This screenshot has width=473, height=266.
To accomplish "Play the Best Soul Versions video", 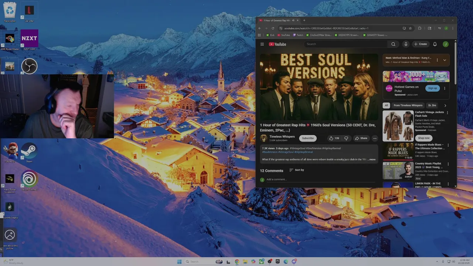I will click(319, 87).
